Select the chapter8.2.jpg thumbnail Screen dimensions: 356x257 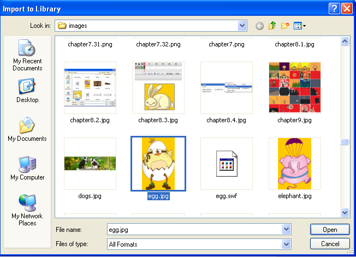(x=90, y=88)
